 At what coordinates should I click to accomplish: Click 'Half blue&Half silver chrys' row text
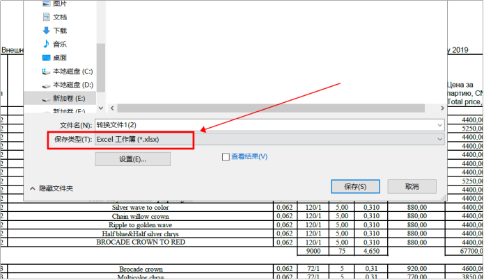[x=140, y=233]
